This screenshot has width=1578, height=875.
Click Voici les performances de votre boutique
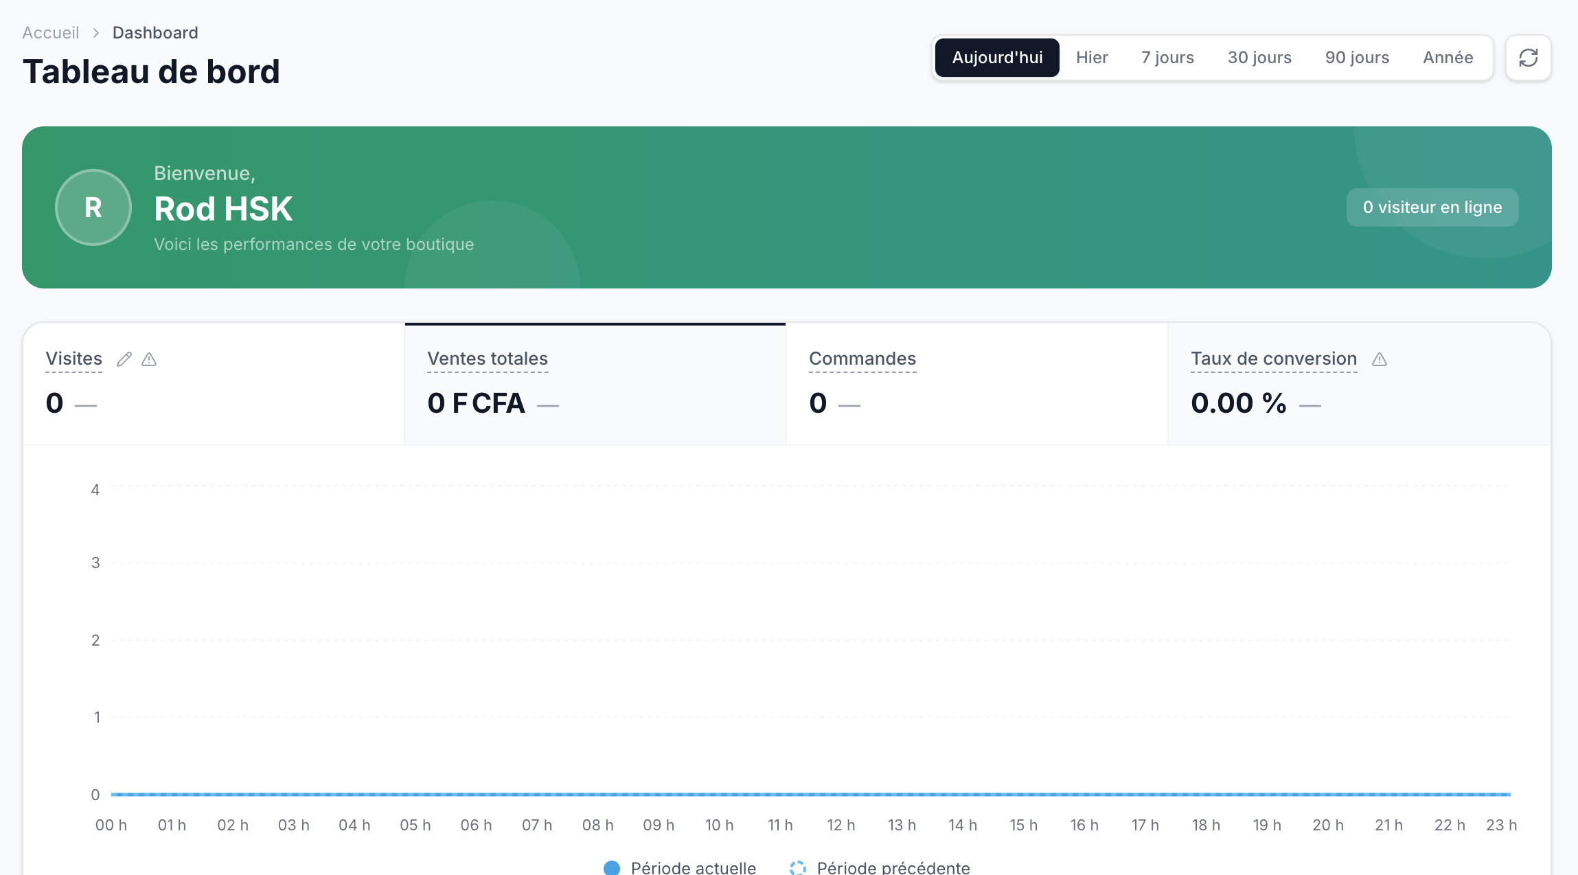click(314, 245)
